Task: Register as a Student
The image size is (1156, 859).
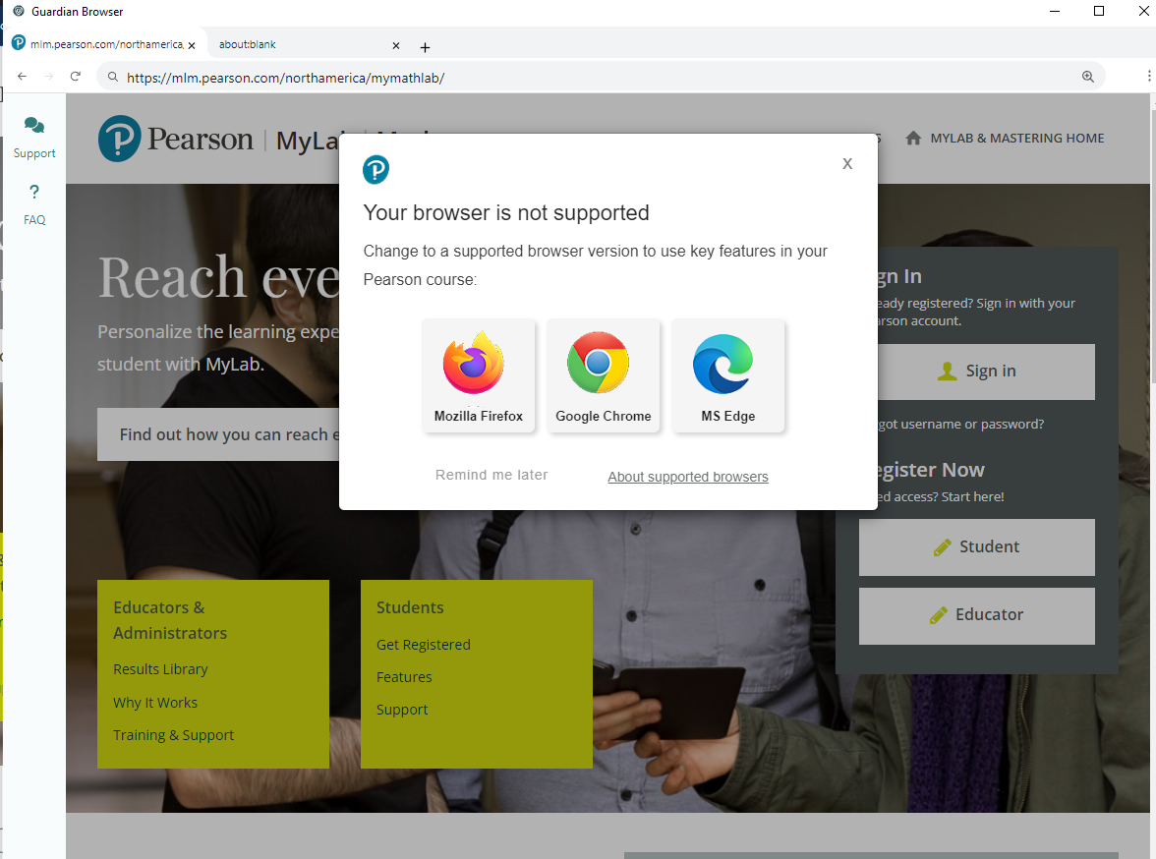Action: click(977, 547)
